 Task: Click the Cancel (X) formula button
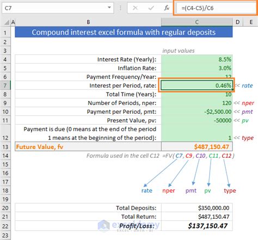[135, 8]
